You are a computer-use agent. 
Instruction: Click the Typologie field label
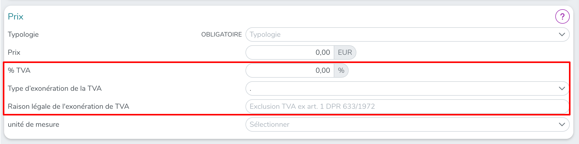(x=23, y=34)
